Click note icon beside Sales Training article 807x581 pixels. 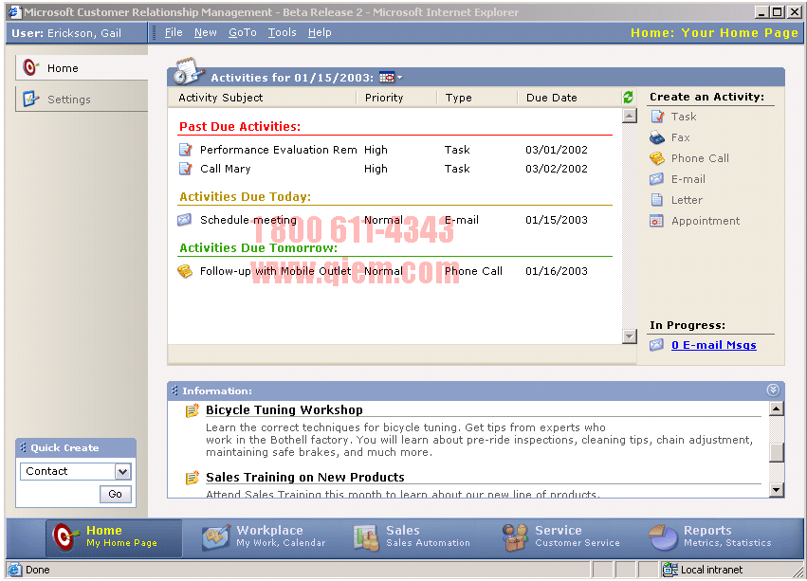[192, 478]
